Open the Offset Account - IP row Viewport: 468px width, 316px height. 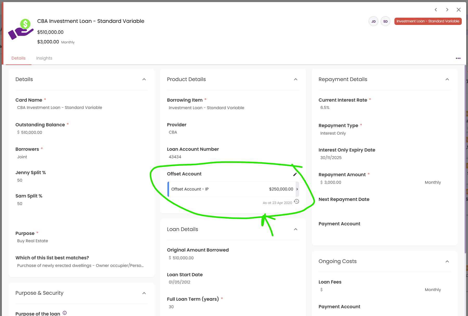[233, 189]
